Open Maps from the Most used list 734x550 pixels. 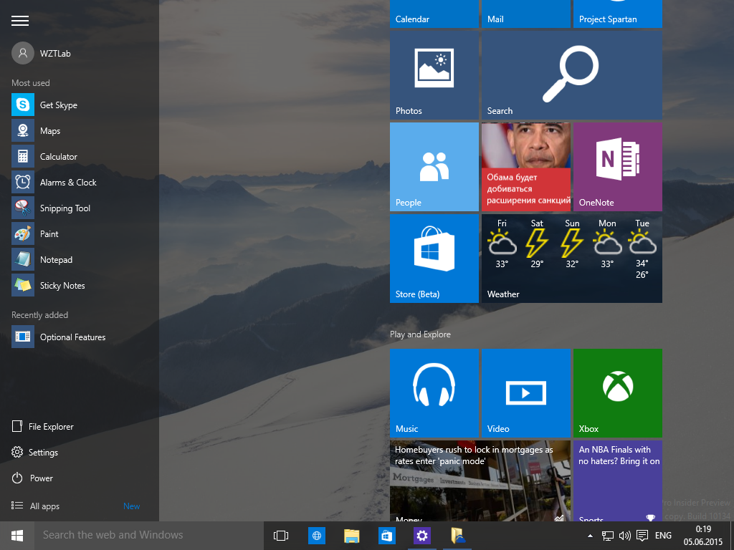click(80, 130)
